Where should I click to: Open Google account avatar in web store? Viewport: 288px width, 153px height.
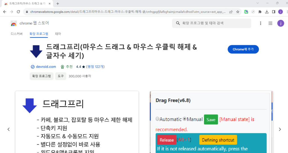point(280,23)
